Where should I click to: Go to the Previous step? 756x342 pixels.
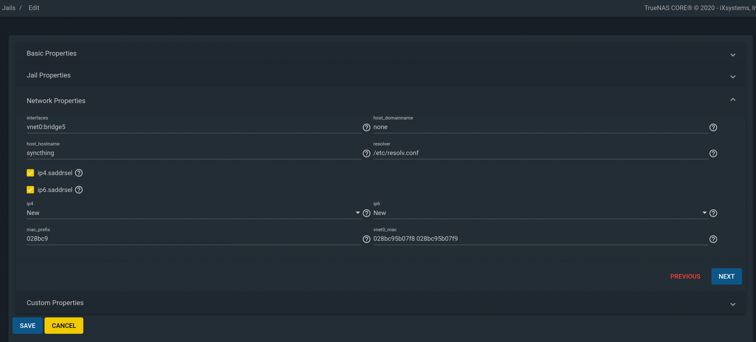(685, 276)
